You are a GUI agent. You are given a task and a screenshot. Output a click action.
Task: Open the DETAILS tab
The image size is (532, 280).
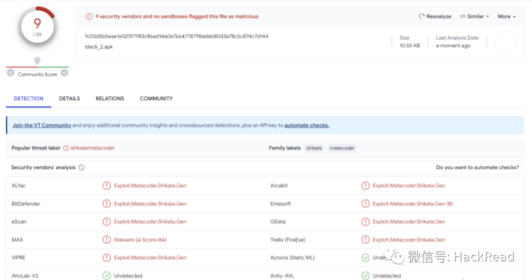pos(69,98)
